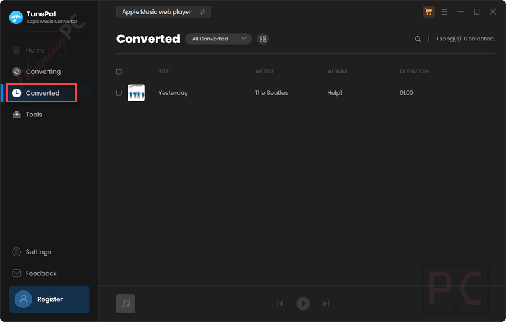Screen dimensions: 506x322
Task: Click the play button in player bar
Action: [303, 304]
